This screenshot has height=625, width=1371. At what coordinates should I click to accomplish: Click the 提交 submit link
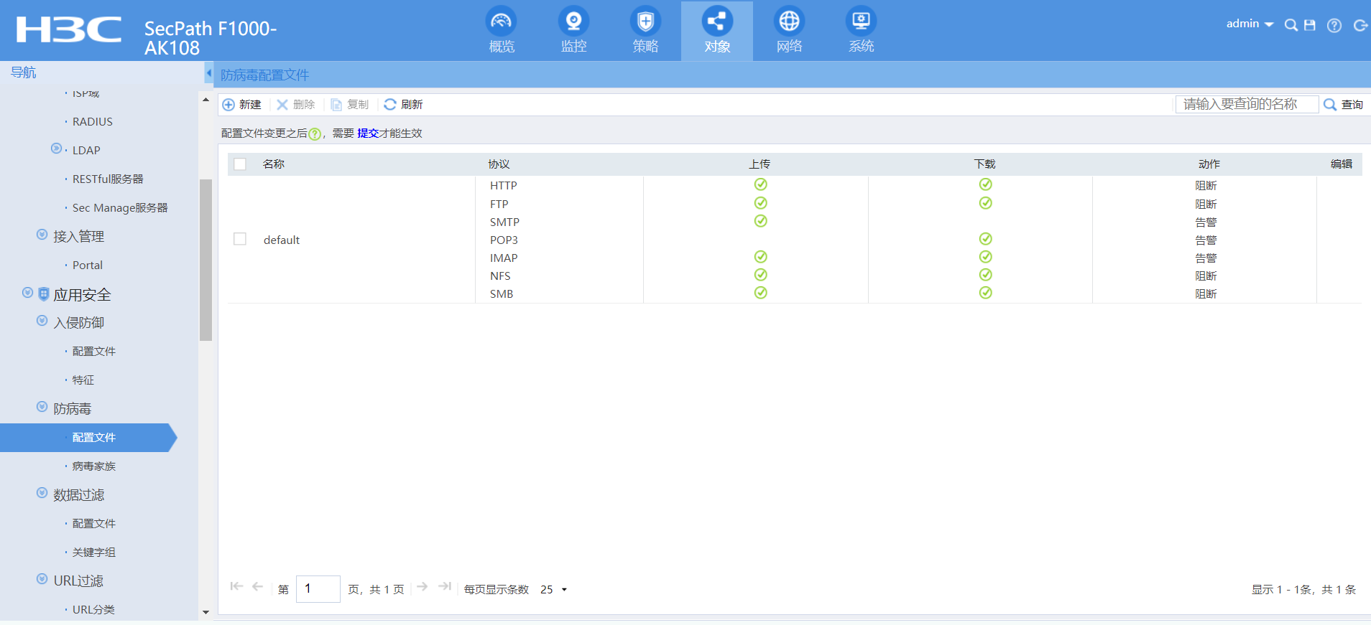[x=368, y=133]
